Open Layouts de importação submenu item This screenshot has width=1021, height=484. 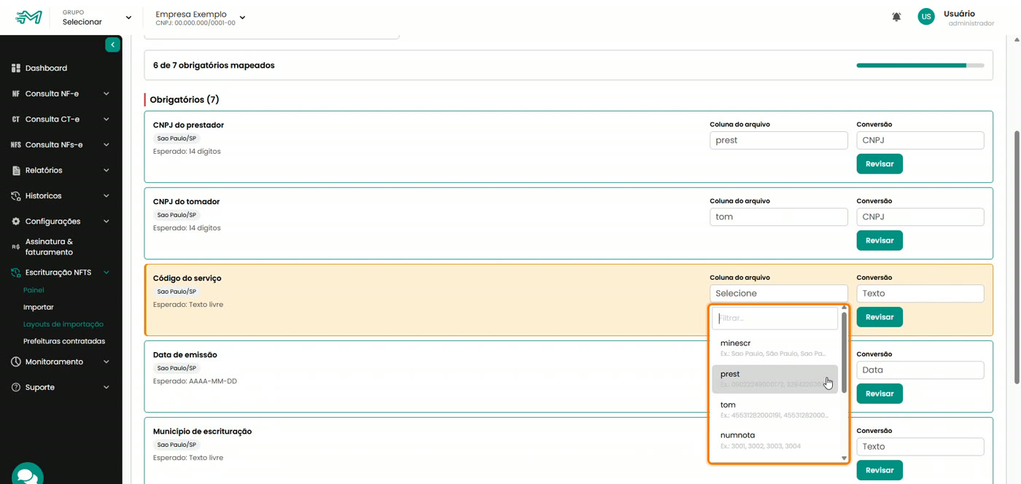(x=63, y=324)
